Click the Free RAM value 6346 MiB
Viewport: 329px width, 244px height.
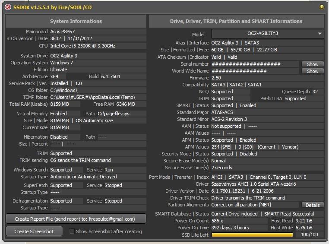tap(126, 104)
